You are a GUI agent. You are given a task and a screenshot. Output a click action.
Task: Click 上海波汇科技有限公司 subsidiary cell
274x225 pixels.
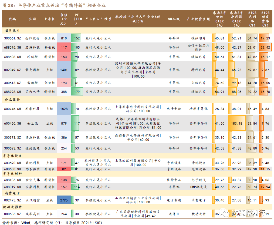[138, 163]
